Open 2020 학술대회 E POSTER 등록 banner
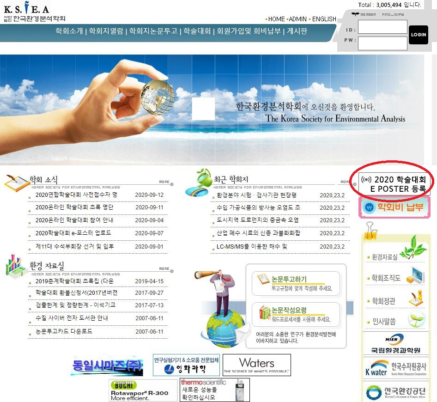 tap(396, 184)
